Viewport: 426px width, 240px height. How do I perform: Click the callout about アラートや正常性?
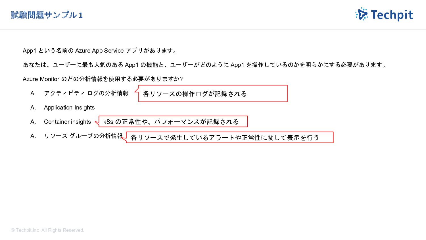tap(229, 137)
